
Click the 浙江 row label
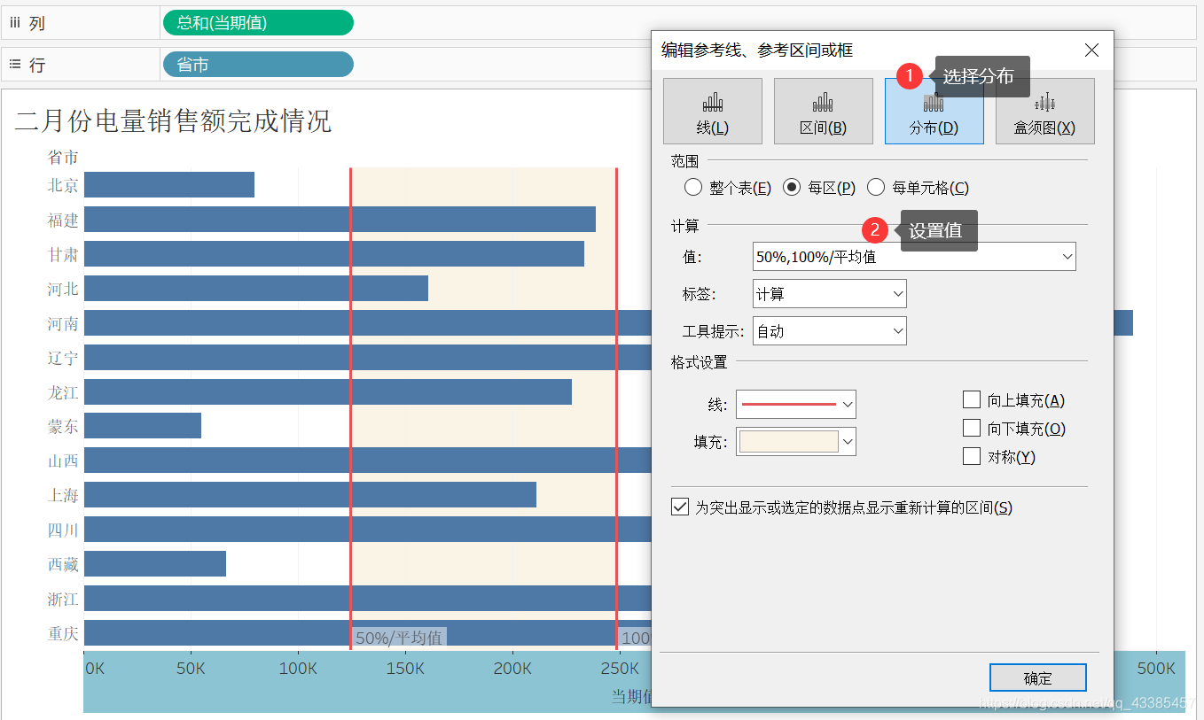(x=63, y=599)
